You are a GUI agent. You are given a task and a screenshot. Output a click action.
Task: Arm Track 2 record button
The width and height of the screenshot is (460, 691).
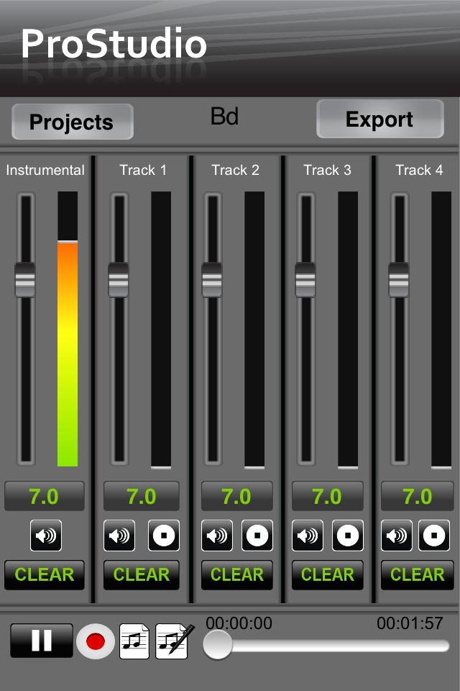(x=257, y=536)
